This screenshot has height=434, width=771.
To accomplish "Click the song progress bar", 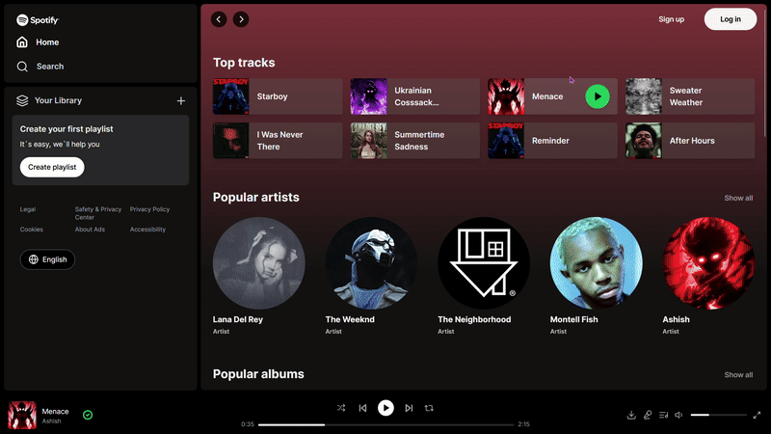I will pyautogui.click(x=386, y=424).
